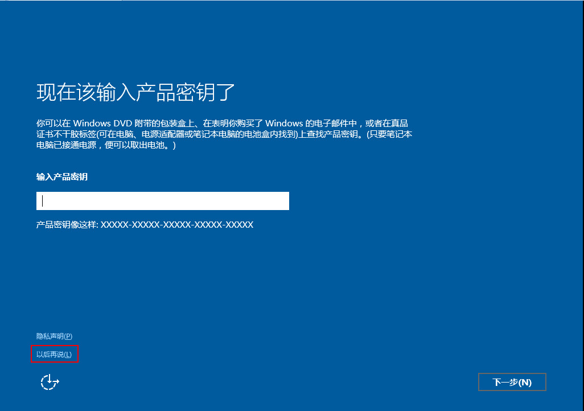Click the 输入产品密钥 field label
Viewport: 584px width, 411px height.
click(62, 176)
